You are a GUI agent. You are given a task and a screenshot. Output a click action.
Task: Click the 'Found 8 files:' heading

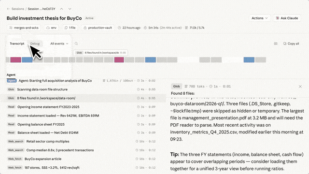pyautogui.click(x=183, y=93)
